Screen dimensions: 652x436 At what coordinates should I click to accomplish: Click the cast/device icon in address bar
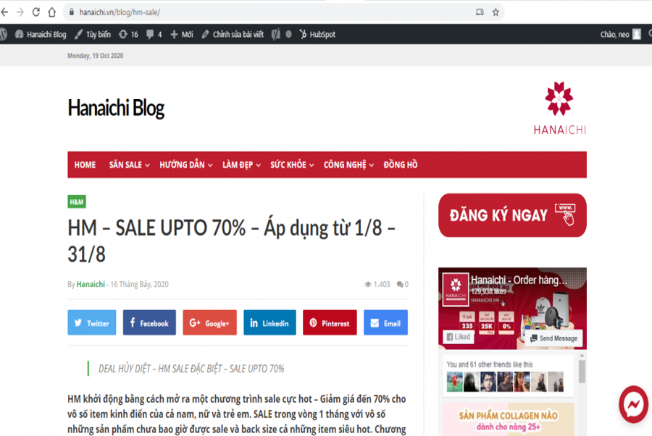click(x=480, y=12)
